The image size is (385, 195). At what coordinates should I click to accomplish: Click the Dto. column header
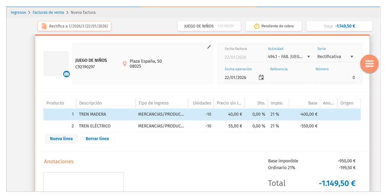256,103
